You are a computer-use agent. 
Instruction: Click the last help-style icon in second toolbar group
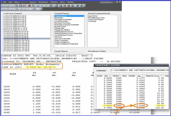pos(81,6)
